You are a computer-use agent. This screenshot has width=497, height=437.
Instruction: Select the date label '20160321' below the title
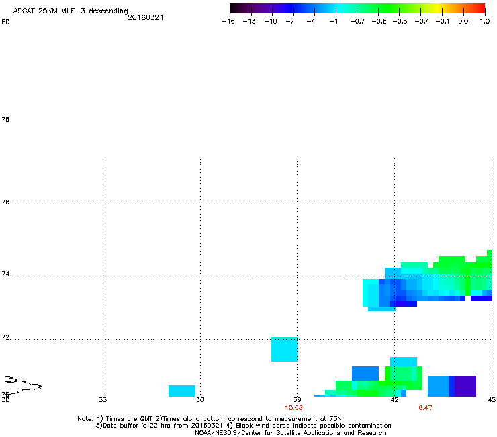pos(146,17)
